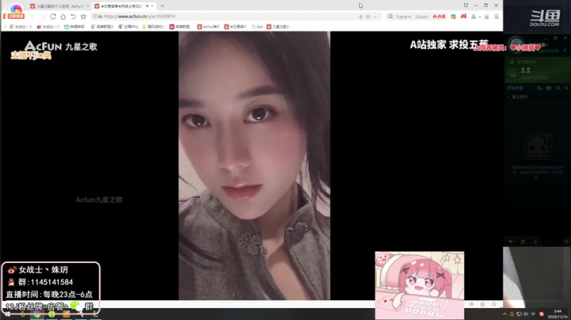Open first 女战士 bookmark
Screen dimensions: 571x320
(x=21, y=27)
